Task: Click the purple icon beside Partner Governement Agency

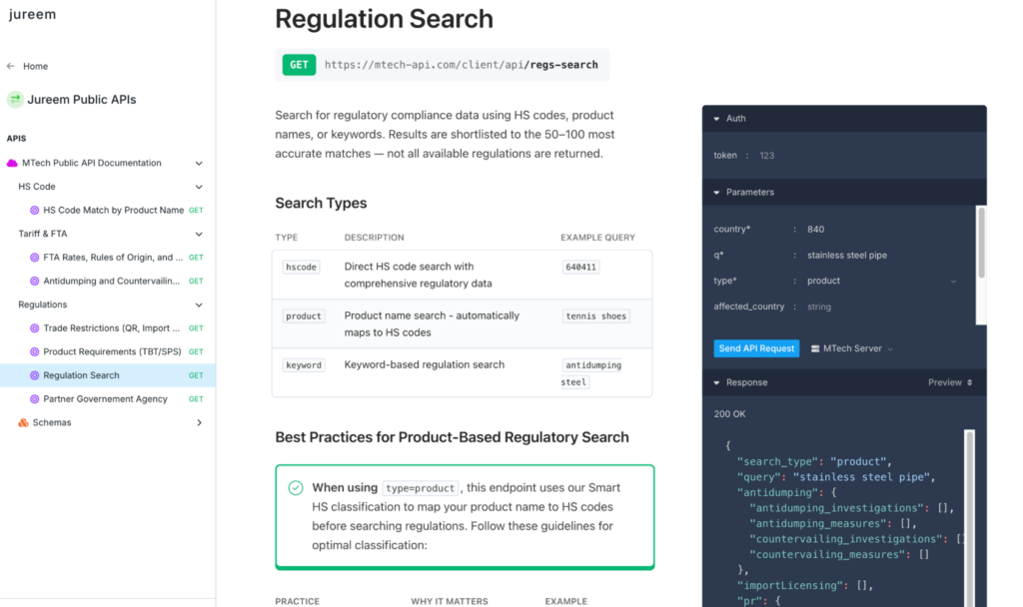Action: coord(35,399)
